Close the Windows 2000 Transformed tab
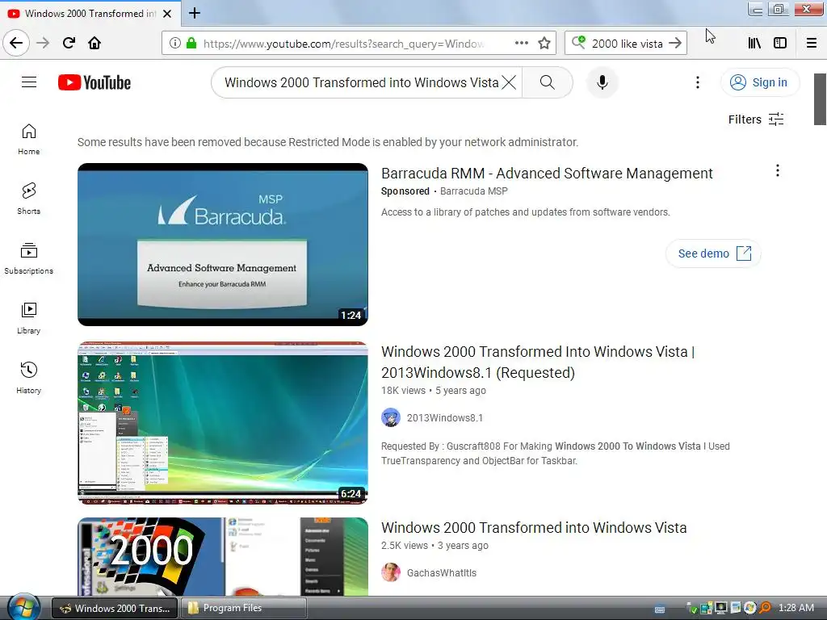Image resolution: width=827 pixels, height=620 pixels. pos(167,14)
